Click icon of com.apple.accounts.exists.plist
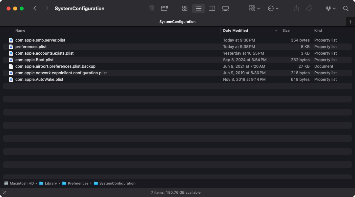Image resolution: width=355 pixels, height=197 pixels. [x=11, y=53]
